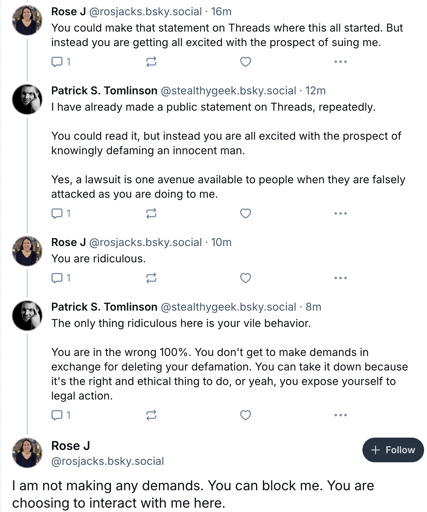Like the 'You are ridiculous.' post
This screenshot has width=427, height=512.
(246, 278)
